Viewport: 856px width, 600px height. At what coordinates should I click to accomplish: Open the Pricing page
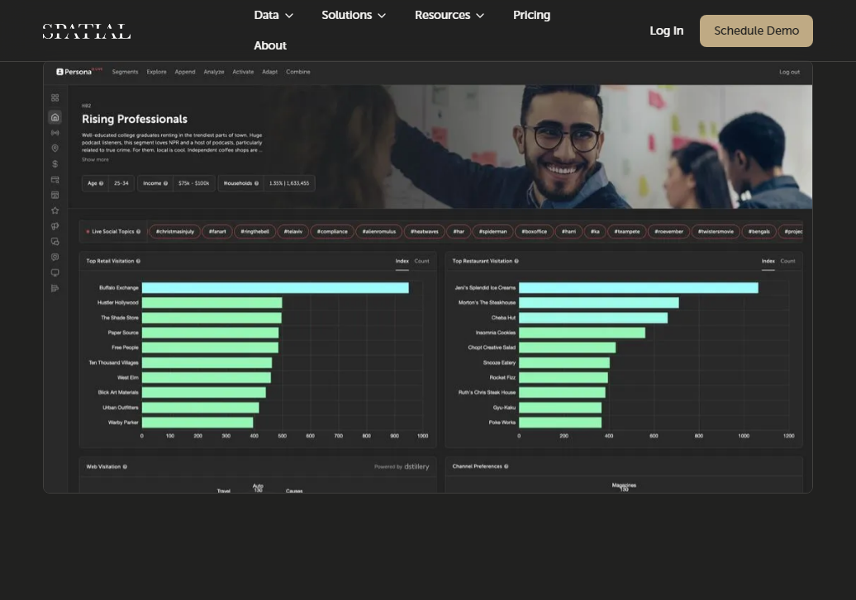pos(531,16)
